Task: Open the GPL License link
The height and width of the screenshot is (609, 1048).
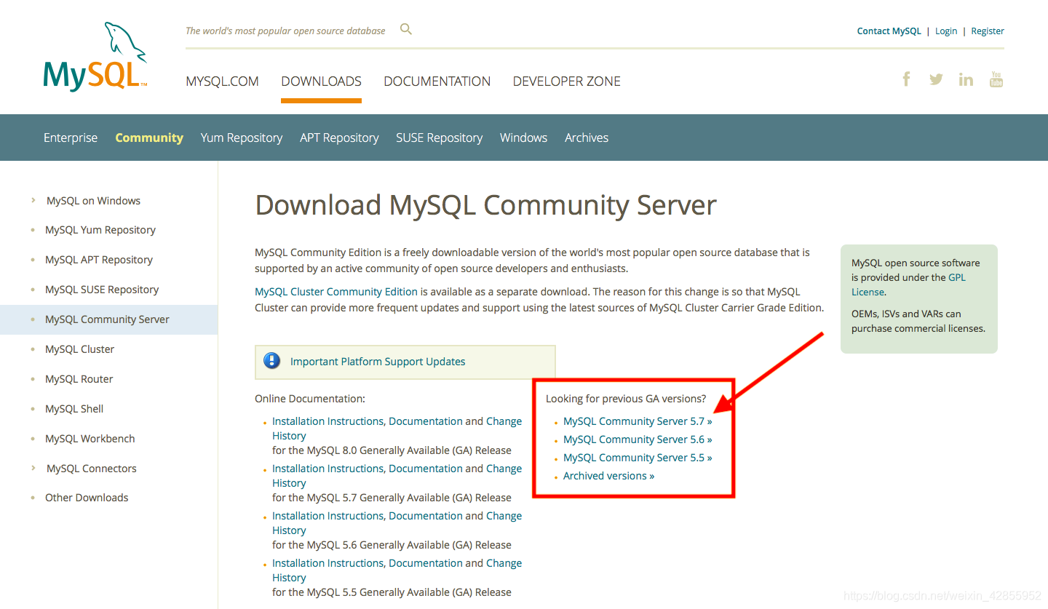Action: coord(909,284)
